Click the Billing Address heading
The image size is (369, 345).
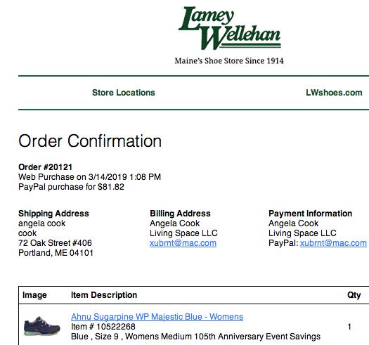[x=180, y=214]
